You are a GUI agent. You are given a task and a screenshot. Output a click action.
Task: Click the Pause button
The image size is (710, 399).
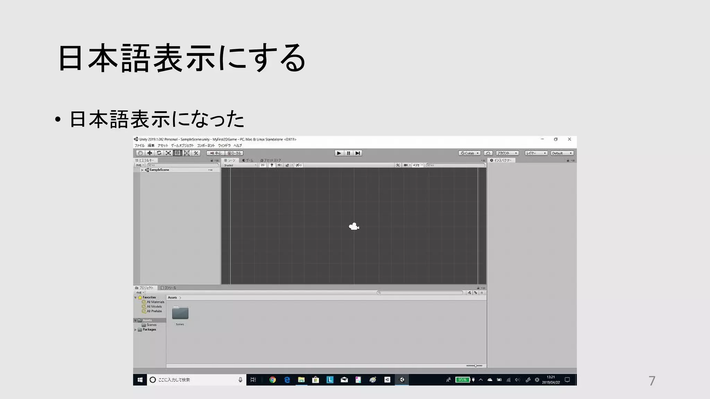348,153
